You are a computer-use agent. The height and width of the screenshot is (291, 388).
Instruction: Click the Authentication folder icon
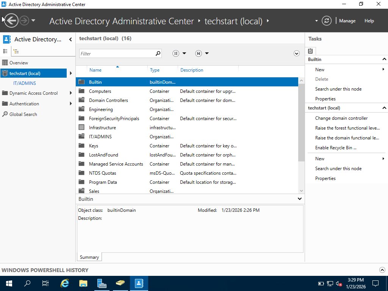[5, 103]
